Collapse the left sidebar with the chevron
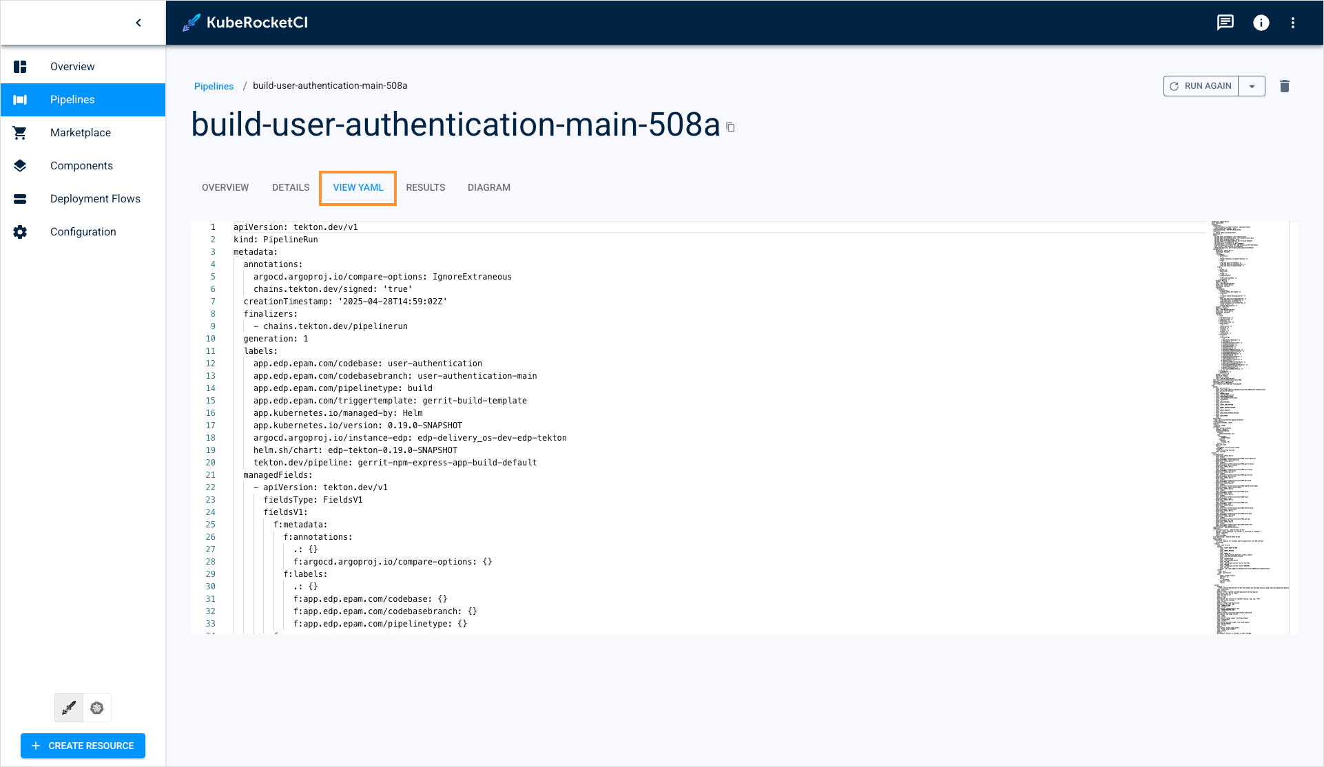 pyautogui.click(x=138, y=22)
